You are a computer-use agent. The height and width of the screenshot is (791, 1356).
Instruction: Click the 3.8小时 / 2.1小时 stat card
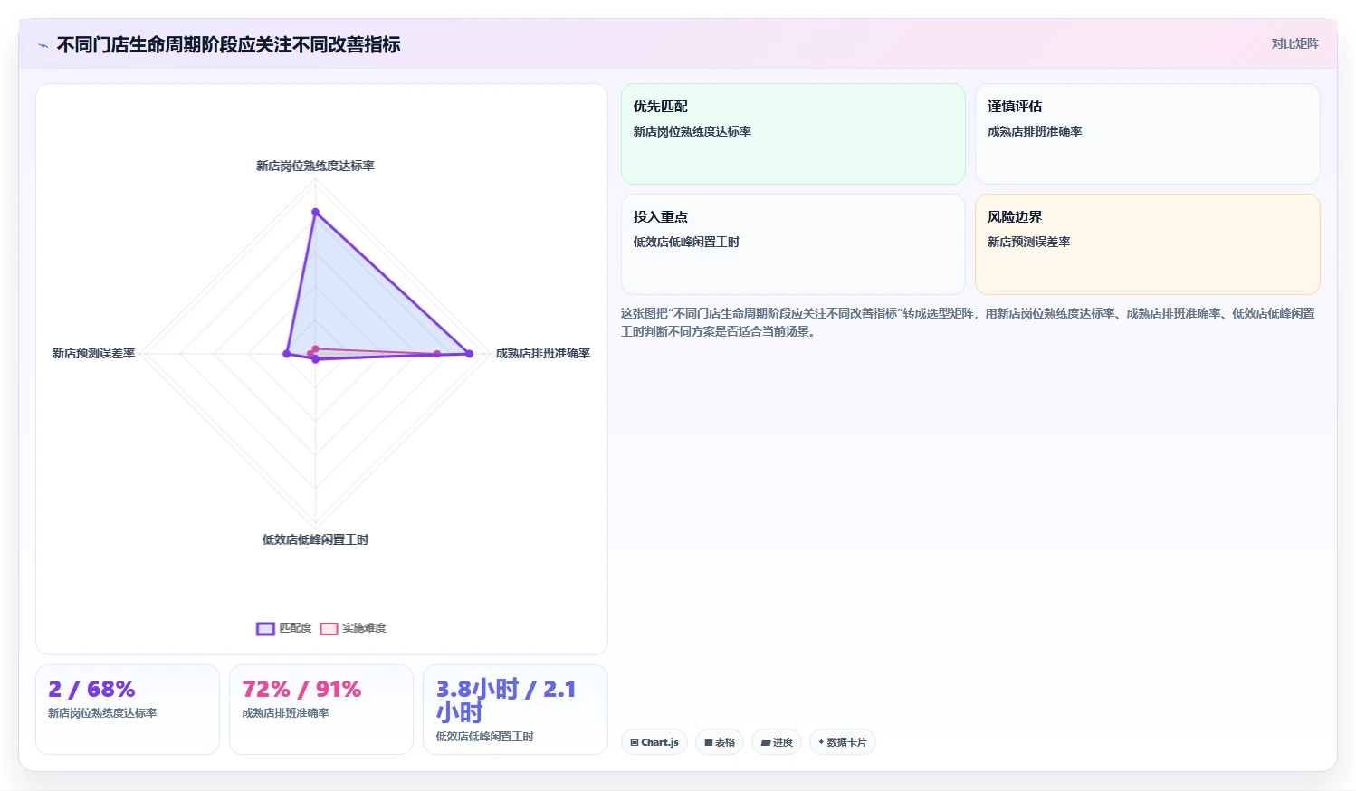click(515, 710)
